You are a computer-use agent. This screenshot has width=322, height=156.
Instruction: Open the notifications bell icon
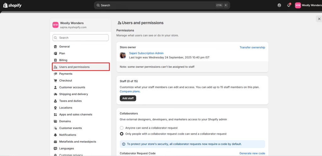[289, 5]
